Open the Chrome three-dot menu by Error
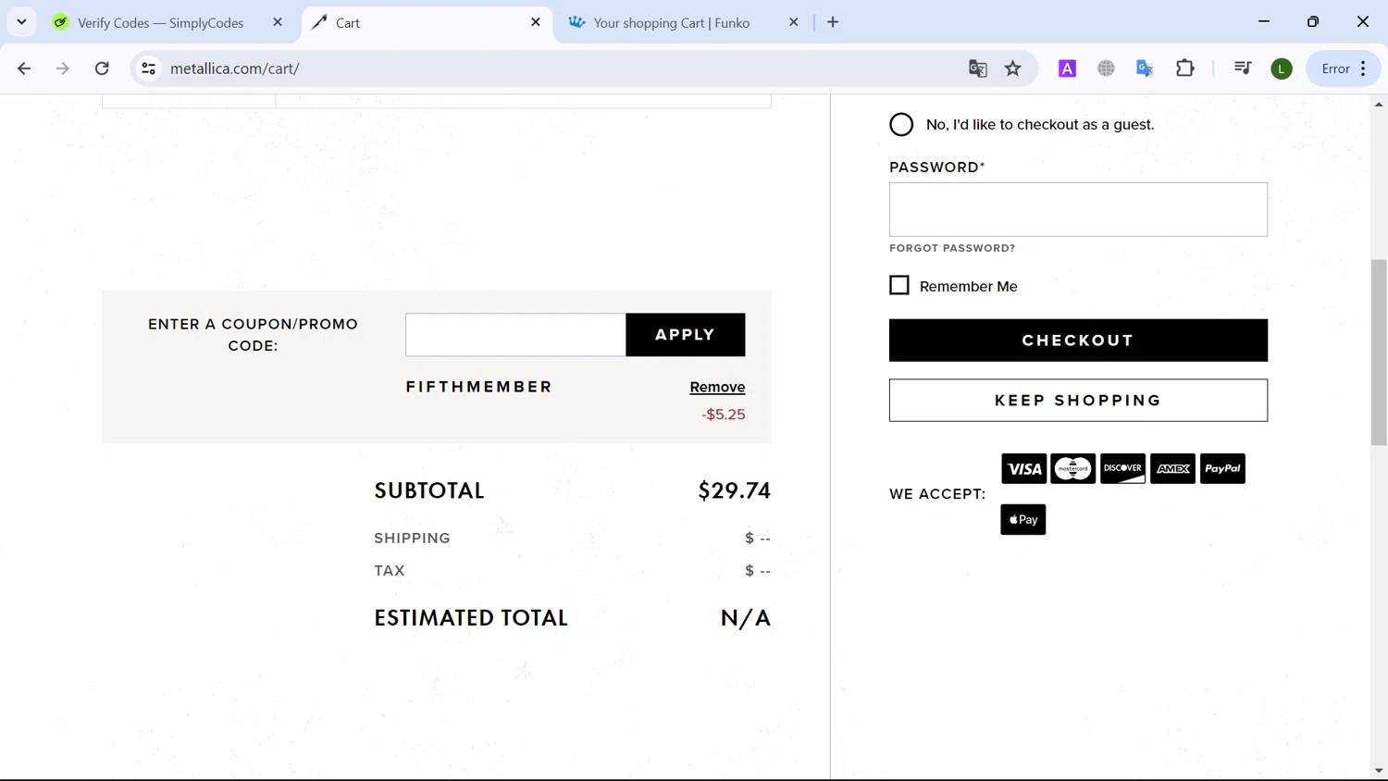The image size is (1388, 781). click(x=1363, y=68)
